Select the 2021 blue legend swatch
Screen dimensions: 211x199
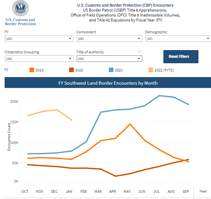click(111, 70)
